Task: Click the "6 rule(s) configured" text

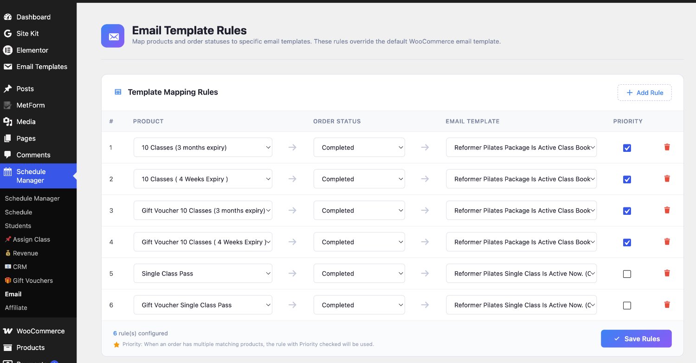Action: (141, 333)
